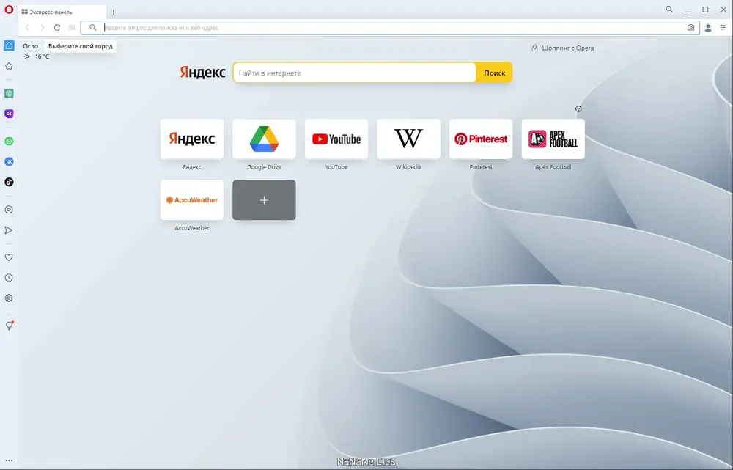Open new tab with plus button
The height and width of the screenshot is (470, 733).
113,12
